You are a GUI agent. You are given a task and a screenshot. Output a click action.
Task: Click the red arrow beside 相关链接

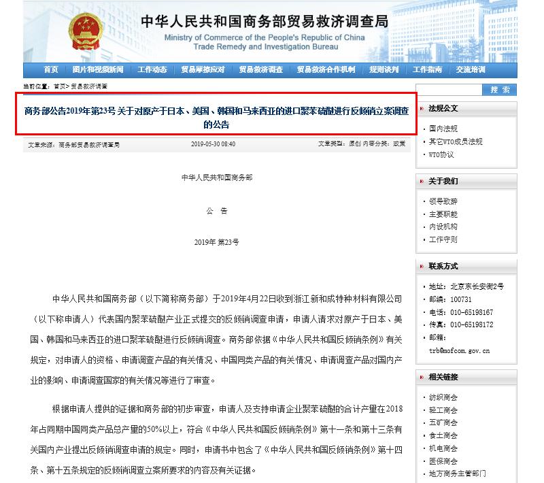point(422,377)
